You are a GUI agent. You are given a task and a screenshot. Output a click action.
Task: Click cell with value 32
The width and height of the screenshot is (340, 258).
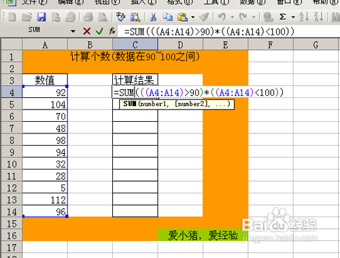point(45,164)
